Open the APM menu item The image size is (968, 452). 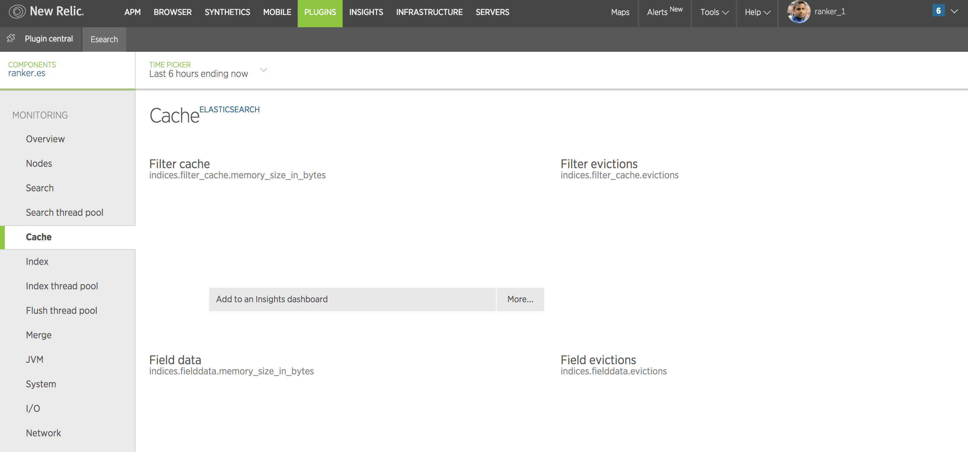pyautogui.click(x=132, y=12)
